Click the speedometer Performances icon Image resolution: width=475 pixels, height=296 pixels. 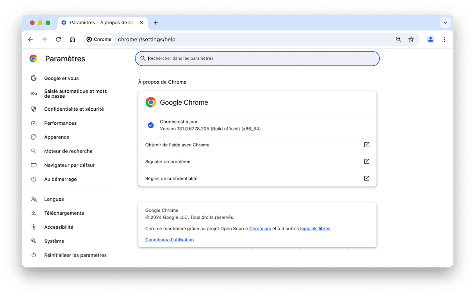point(34,123)
